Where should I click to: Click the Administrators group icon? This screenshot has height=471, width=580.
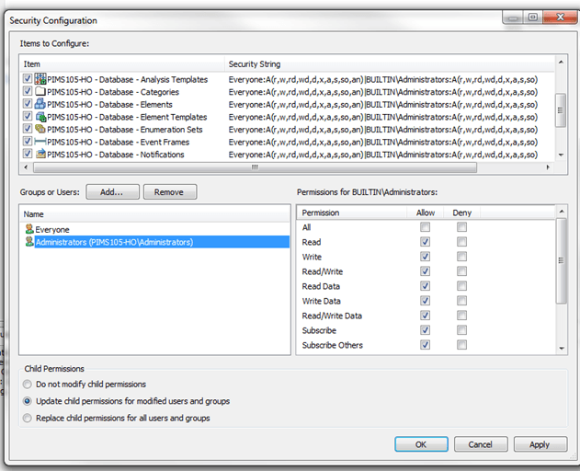tap(29, 242)
